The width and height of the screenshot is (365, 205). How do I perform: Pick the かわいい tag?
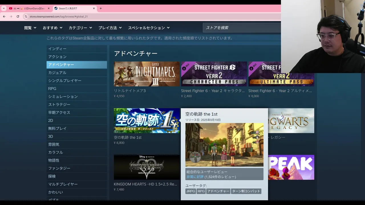77,192
